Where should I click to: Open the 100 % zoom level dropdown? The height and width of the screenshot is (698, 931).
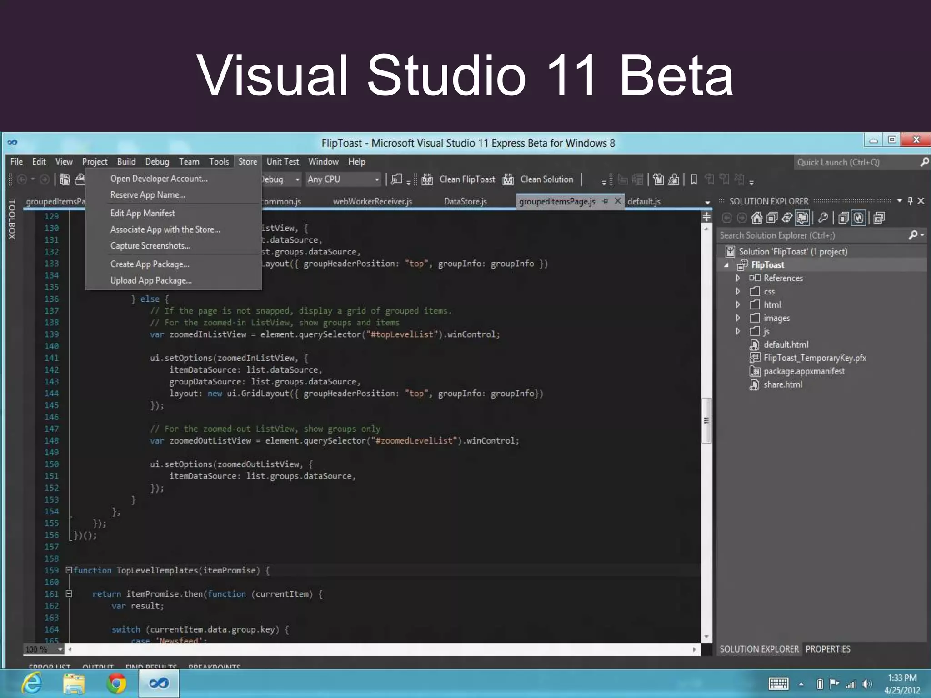60,649
